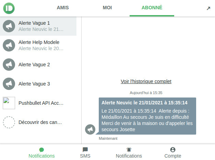Click megaphone avatar beside the message
Screen dimensions: 215x160
point(90,129)
